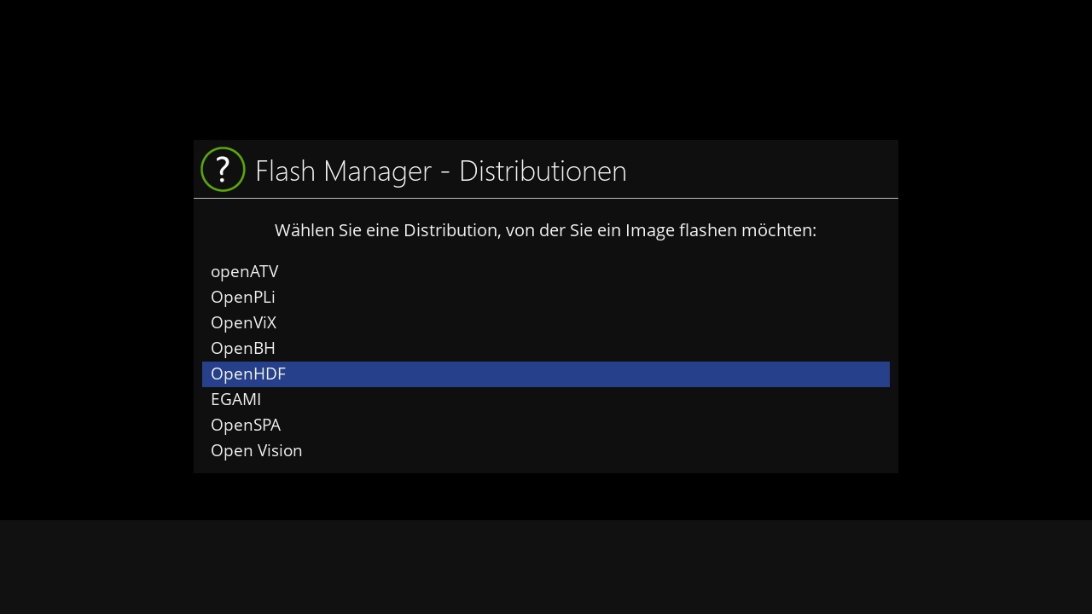
Task: Click the black area above the dialog
Action: (x=546, y=68)
